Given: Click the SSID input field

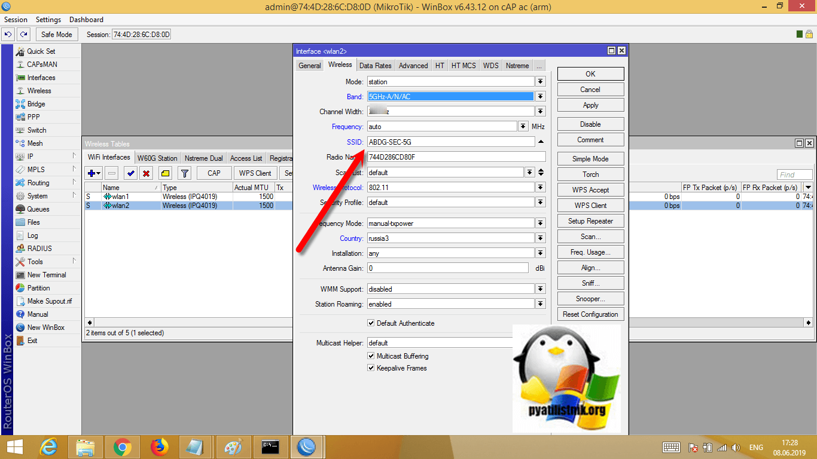Looking at the screenshot, I should 450,142.
